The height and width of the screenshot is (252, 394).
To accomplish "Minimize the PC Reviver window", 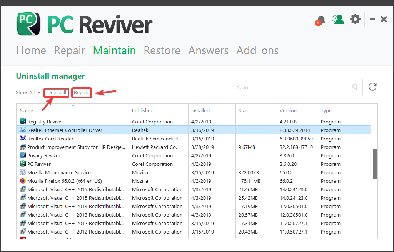I will pos(372,19).
